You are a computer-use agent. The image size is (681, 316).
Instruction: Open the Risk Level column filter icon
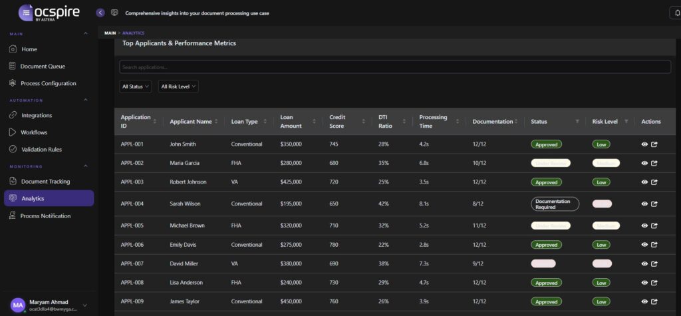pyautogui.click(x=626, y=122)
